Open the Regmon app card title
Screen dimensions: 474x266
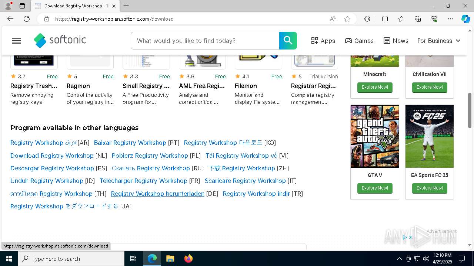click(78, 86)
